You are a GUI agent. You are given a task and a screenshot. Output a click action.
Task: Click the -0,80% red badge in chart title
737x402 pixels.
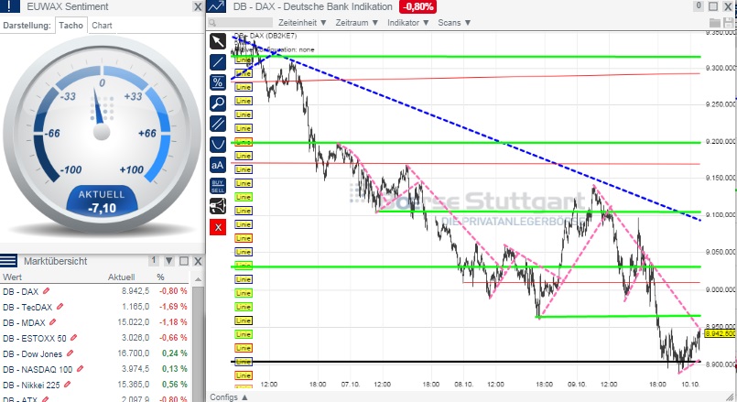coord(417,6)
